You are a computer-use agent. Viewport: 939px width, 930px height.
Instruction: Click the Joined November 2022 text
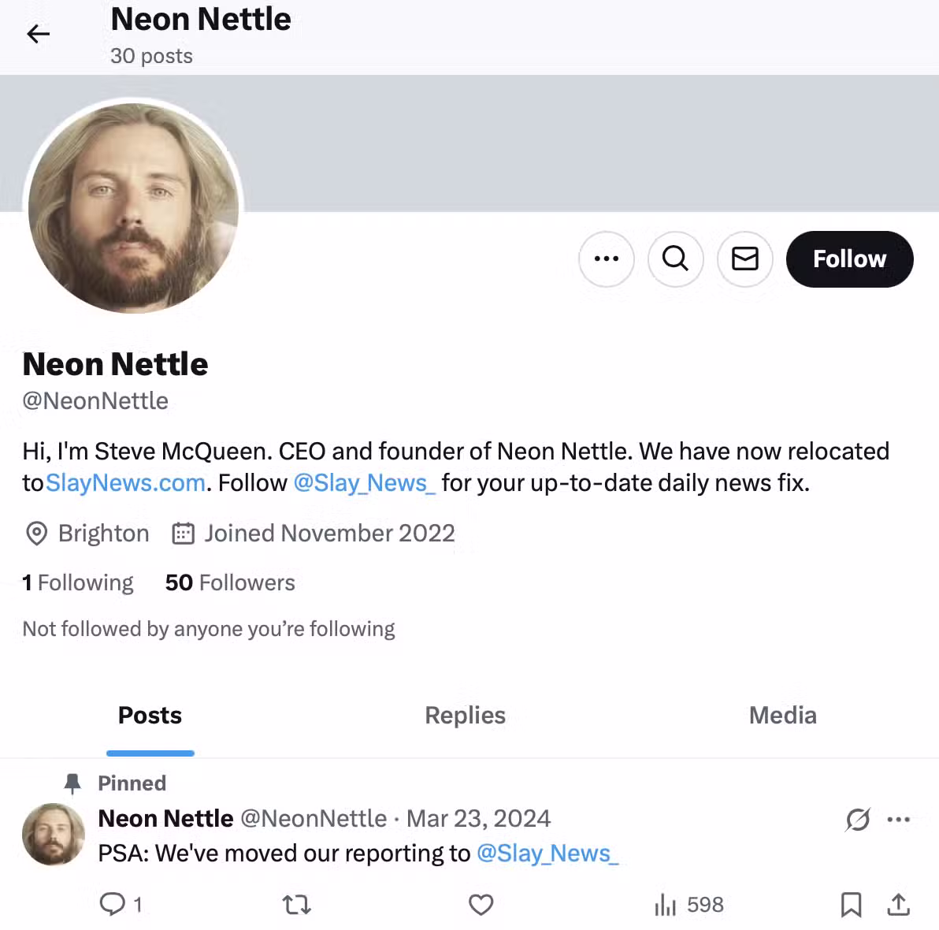tap(329, 534)
